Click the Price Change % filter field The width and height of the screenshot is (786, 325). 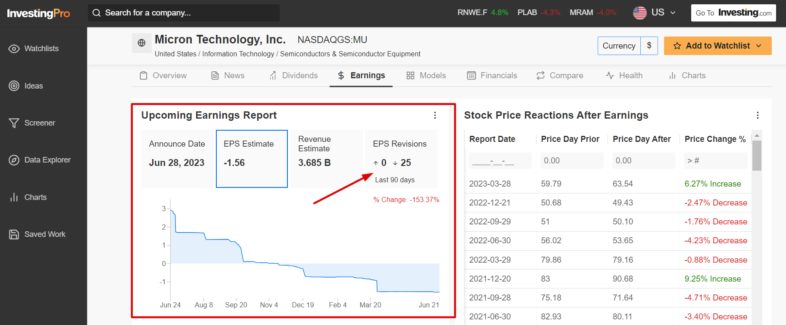pos(715,161)
